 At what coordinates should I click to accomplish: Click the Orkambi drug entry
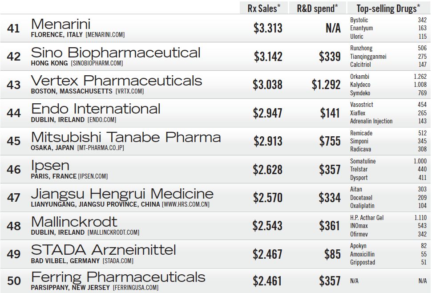[x=359, y=77]
